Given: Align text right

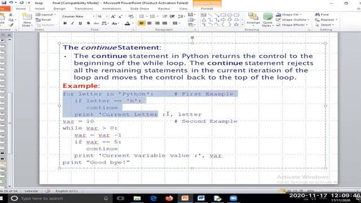Looking at the screenshot, I should pyautogui.click(x=157, y=23).
